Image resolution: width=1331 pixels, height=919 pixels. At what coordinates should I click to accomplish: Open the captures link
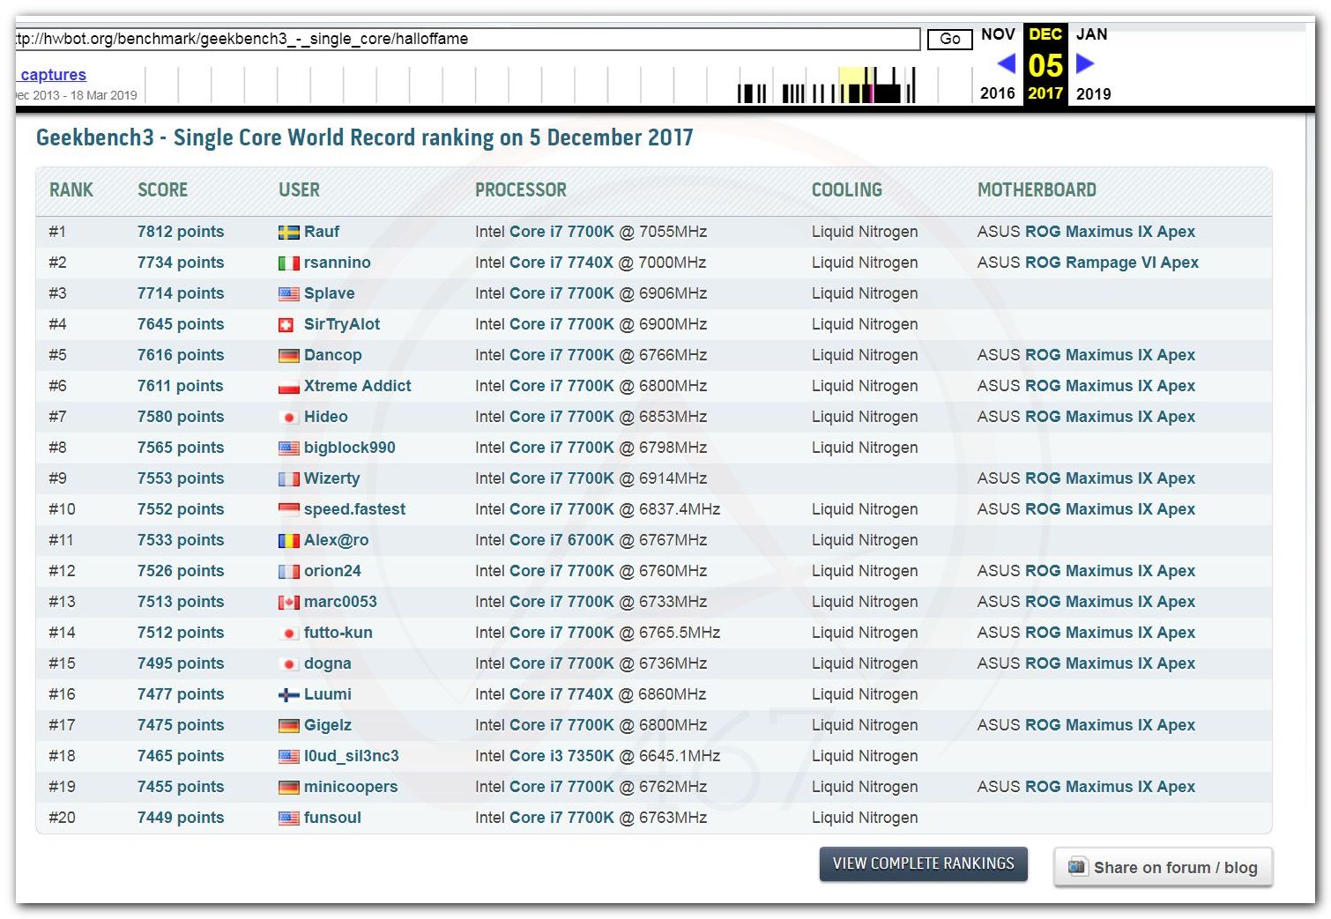(53, 75)
